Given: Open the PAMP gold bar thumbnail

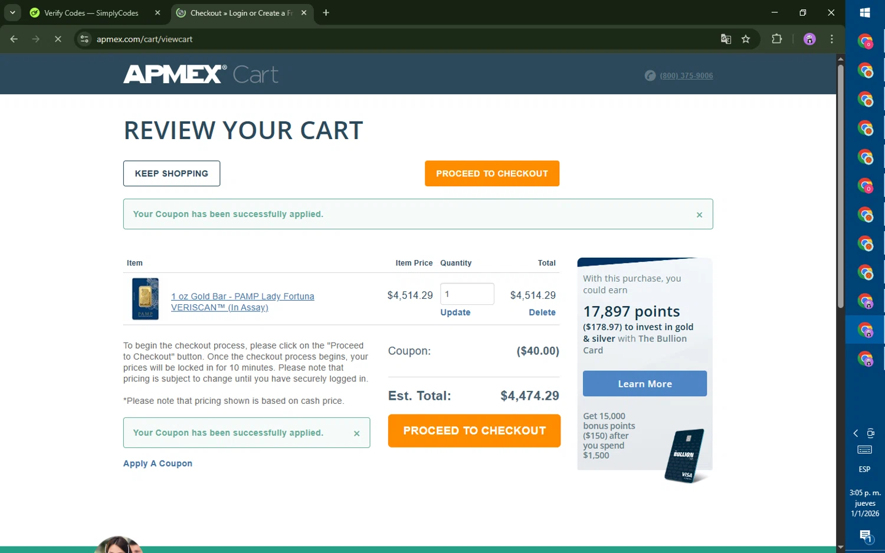Looking at the screenshot, I should pos(145,299).
